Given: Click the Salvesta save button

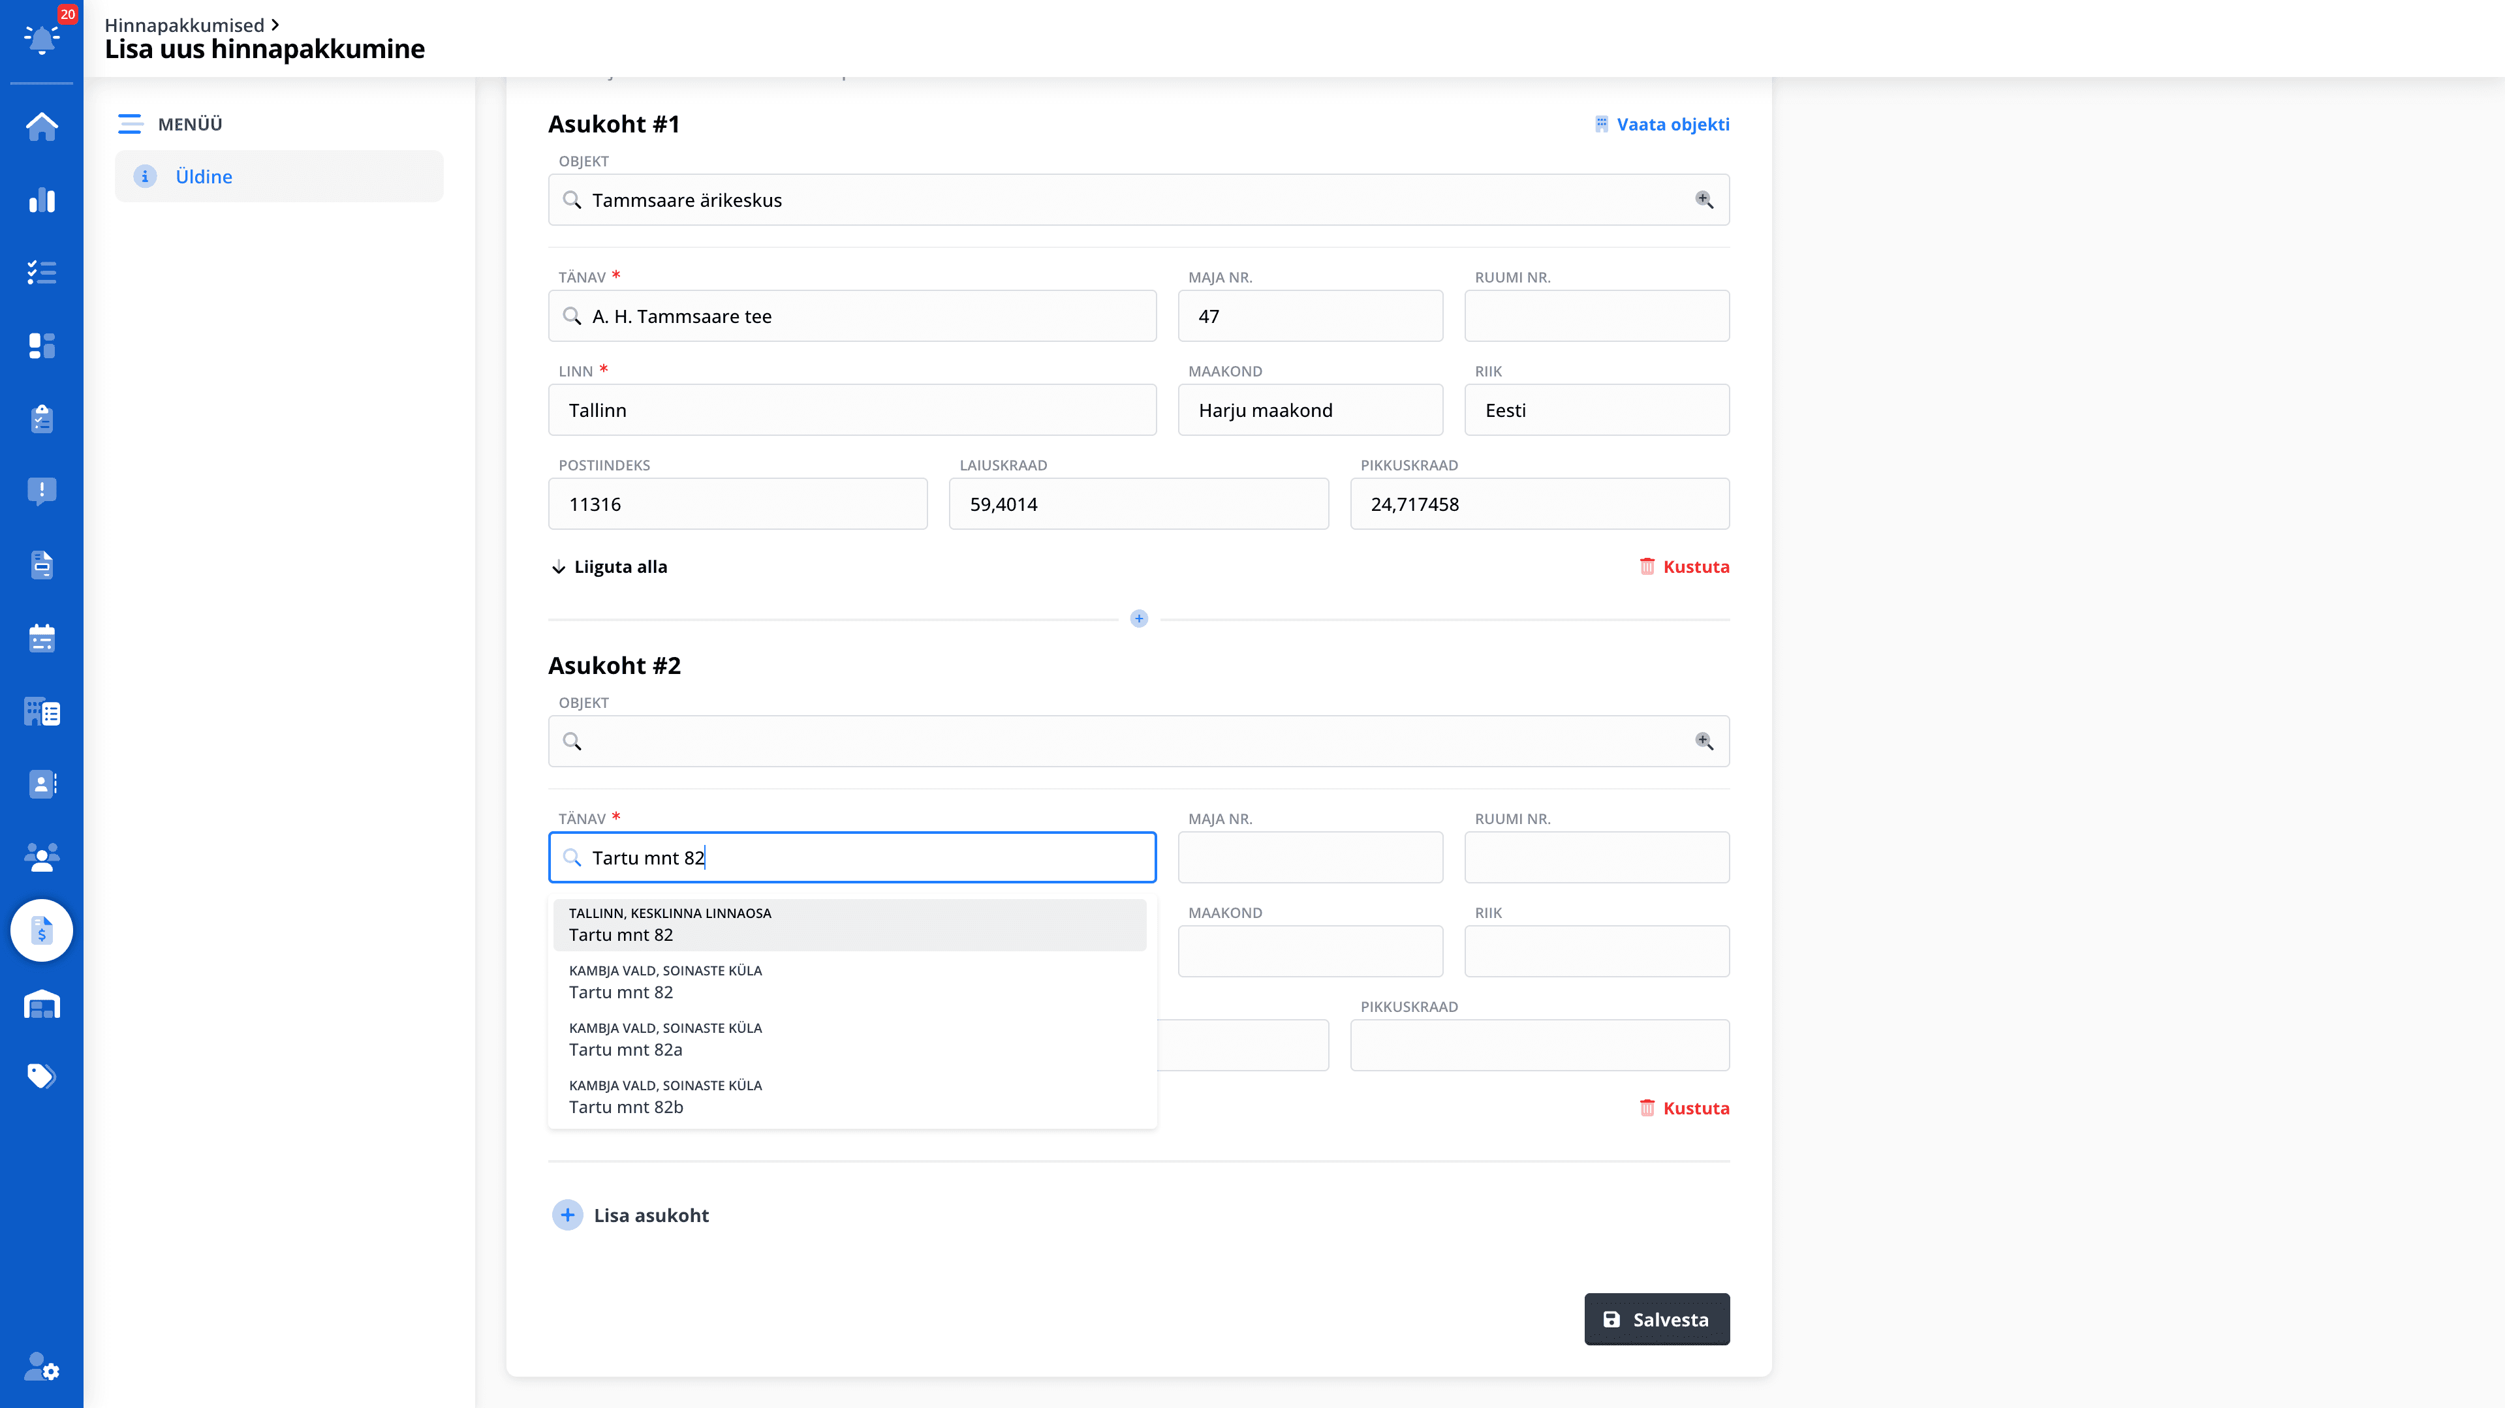Looking at the screenshot, I should (x=1657, y=1319).
